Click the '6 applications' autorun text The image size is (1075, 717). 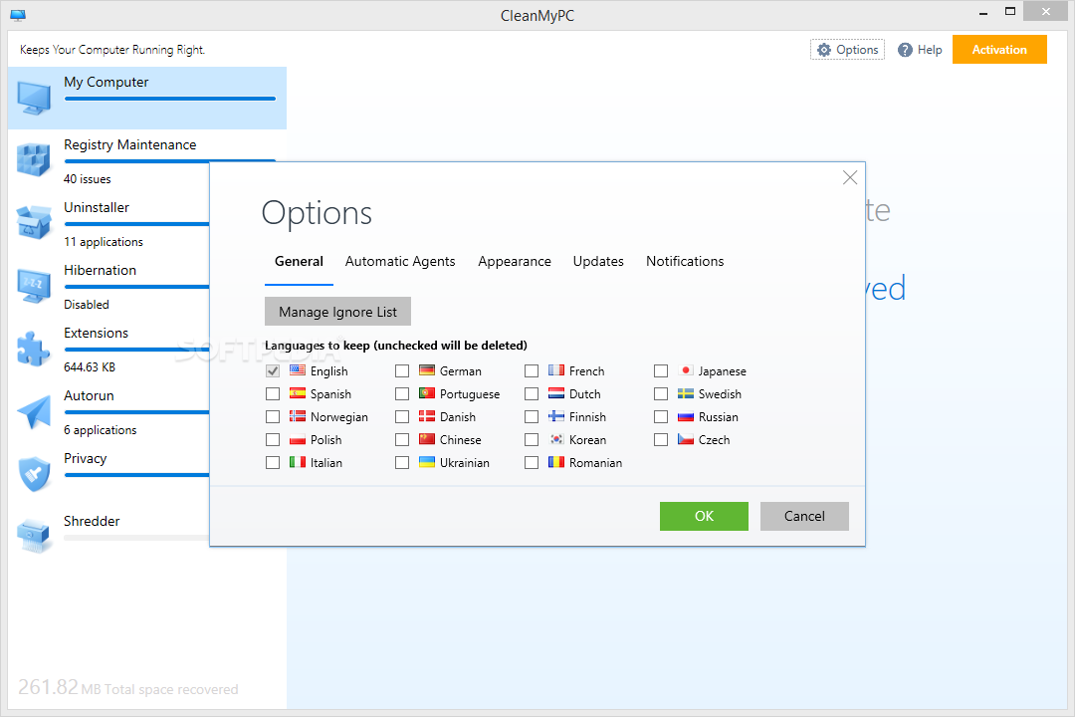tap(101, 430)
